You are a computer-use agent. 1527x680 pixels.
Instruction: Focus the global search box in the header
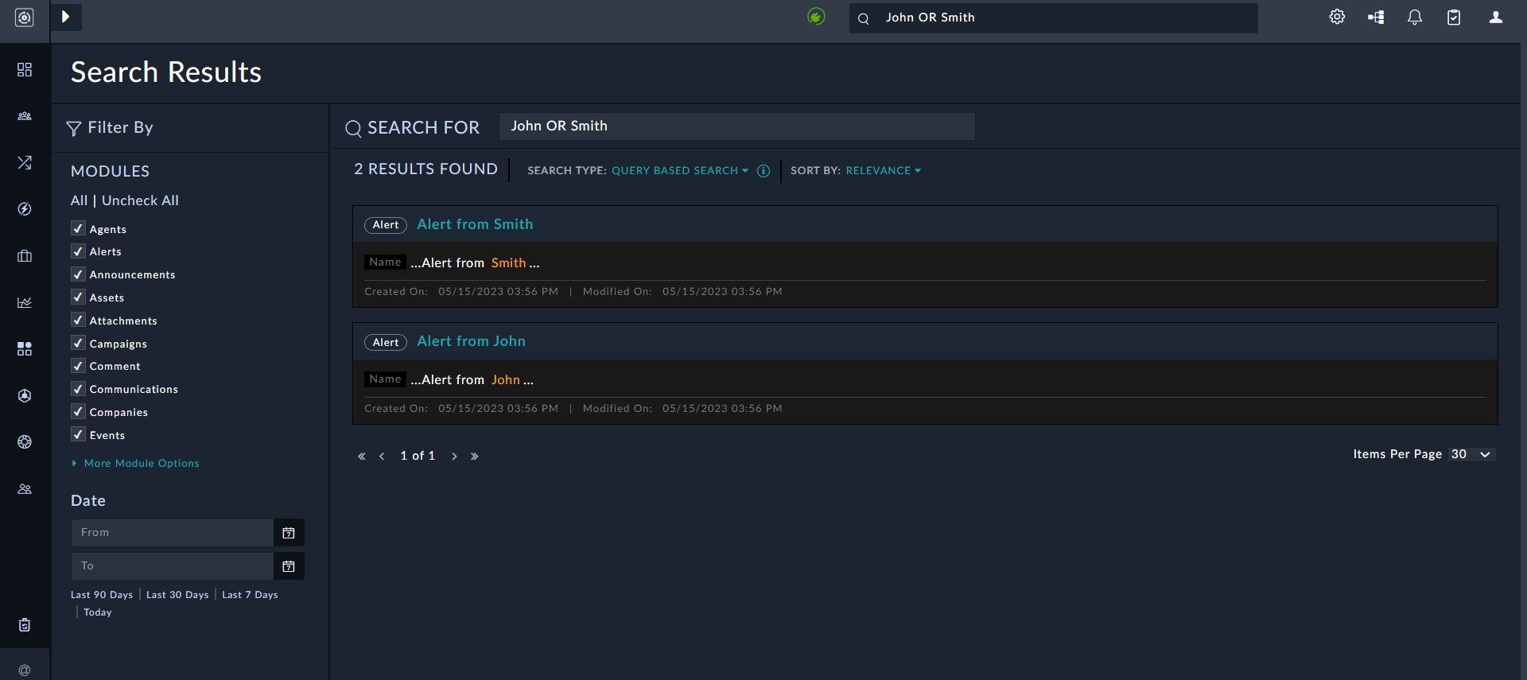click(x=1054, y=17)
